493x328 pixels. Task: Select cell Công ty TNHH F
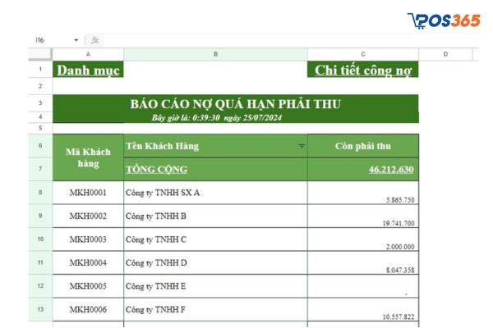click(x=215, y=309)
